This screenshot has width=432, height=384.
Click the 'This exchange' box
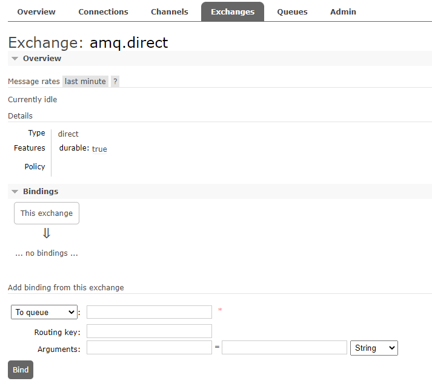47,213
